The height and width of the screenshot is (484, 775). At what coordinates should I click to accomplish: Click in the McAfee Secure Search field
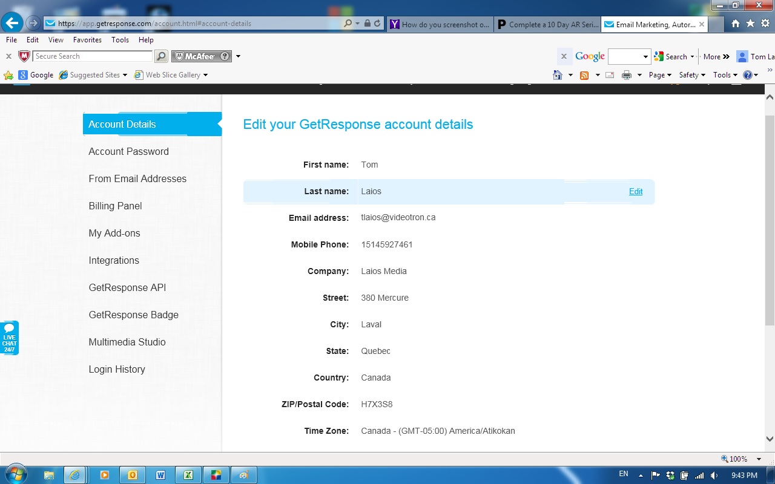(93, 56)
